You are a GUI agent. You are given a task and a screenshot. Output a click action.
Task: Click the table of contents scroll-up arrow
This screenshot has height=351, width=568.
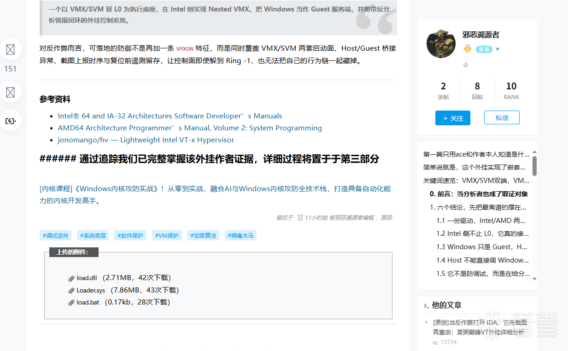coord(534,152)
